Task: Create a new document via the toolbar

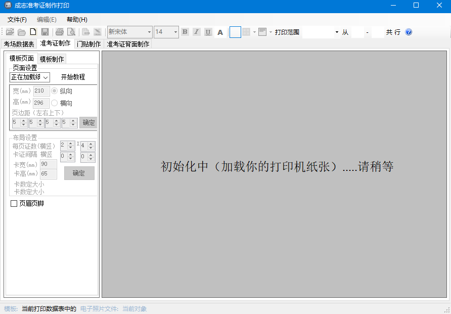Action: click(32, 31)
